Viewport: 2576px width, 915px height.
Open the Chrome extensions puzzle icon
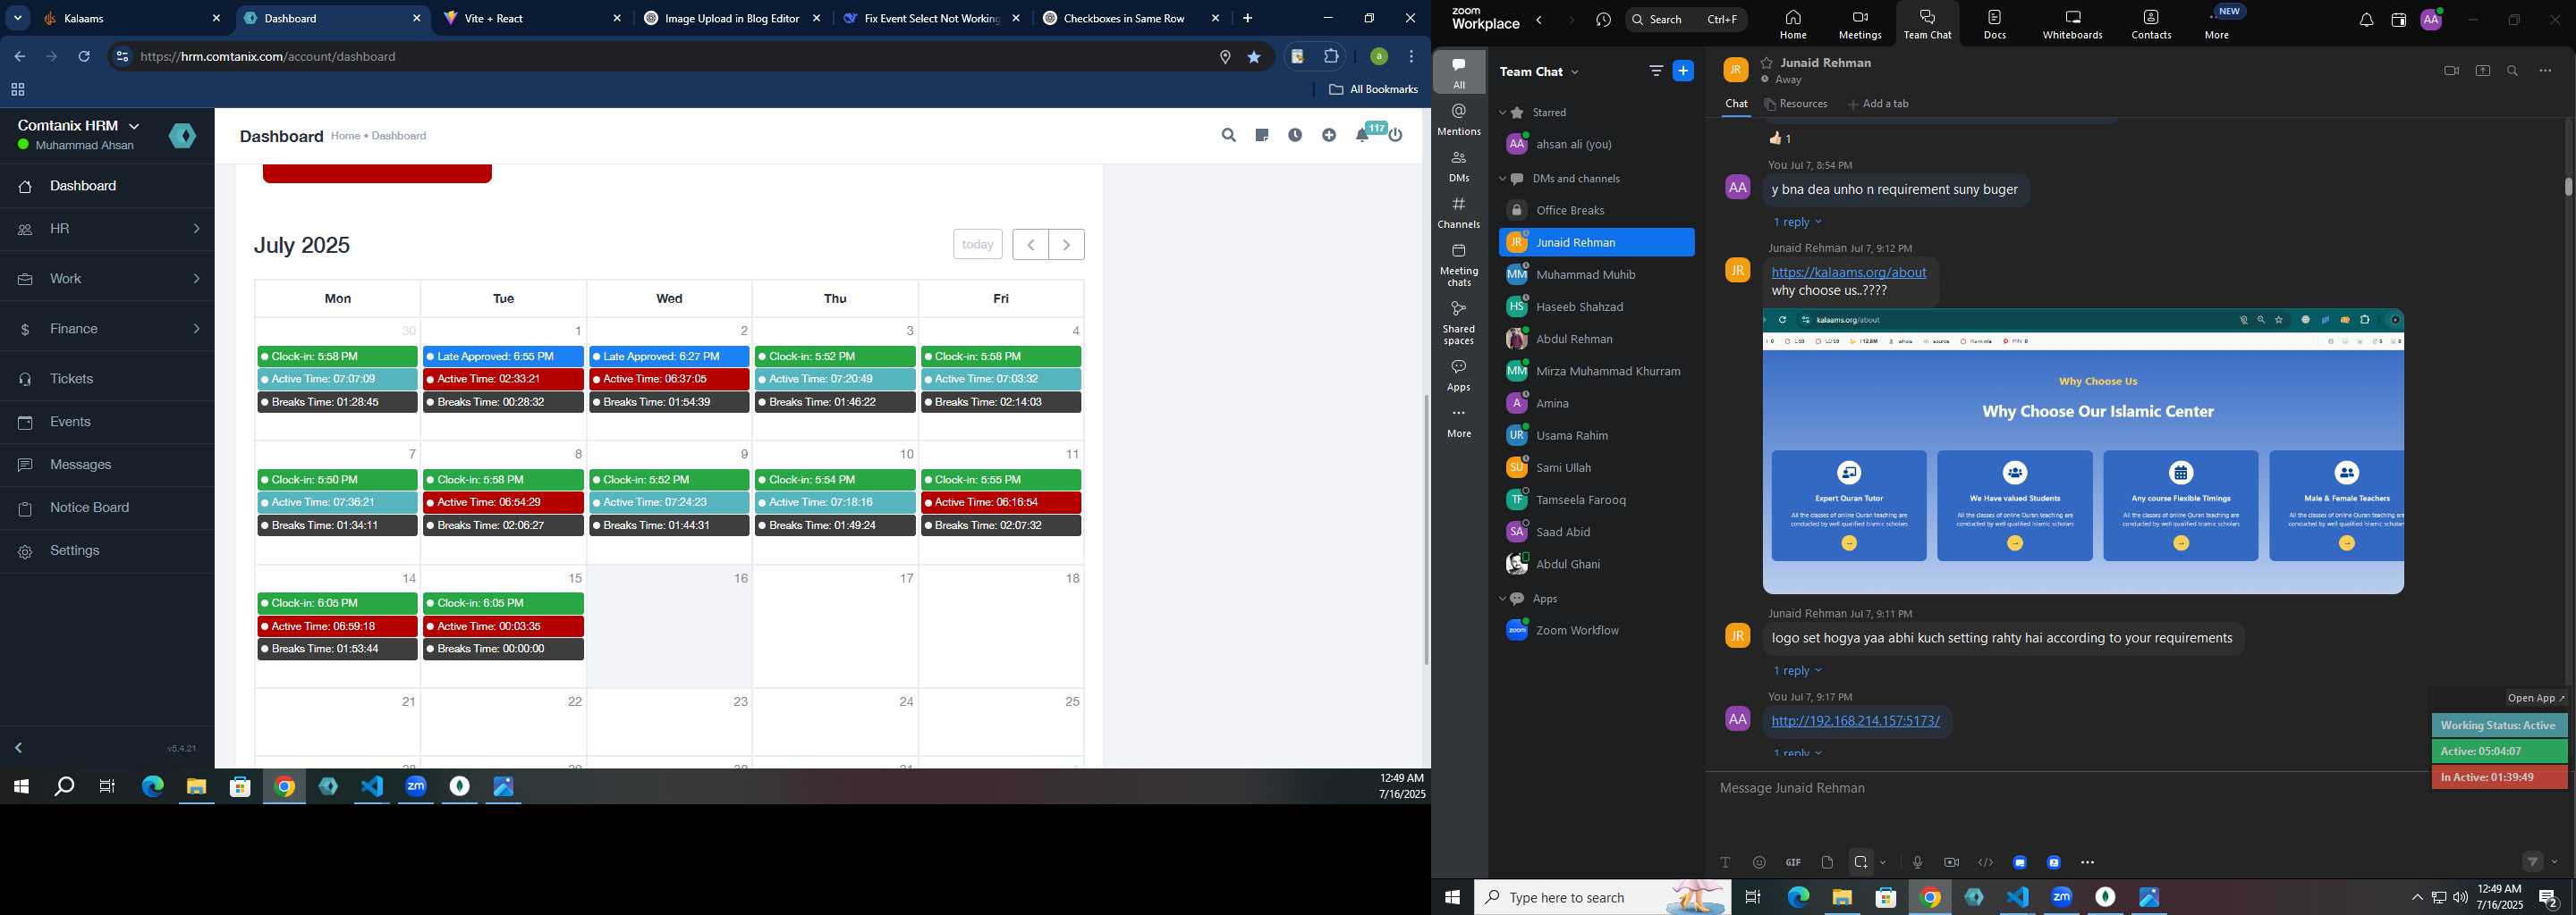tap(1331, 57)
